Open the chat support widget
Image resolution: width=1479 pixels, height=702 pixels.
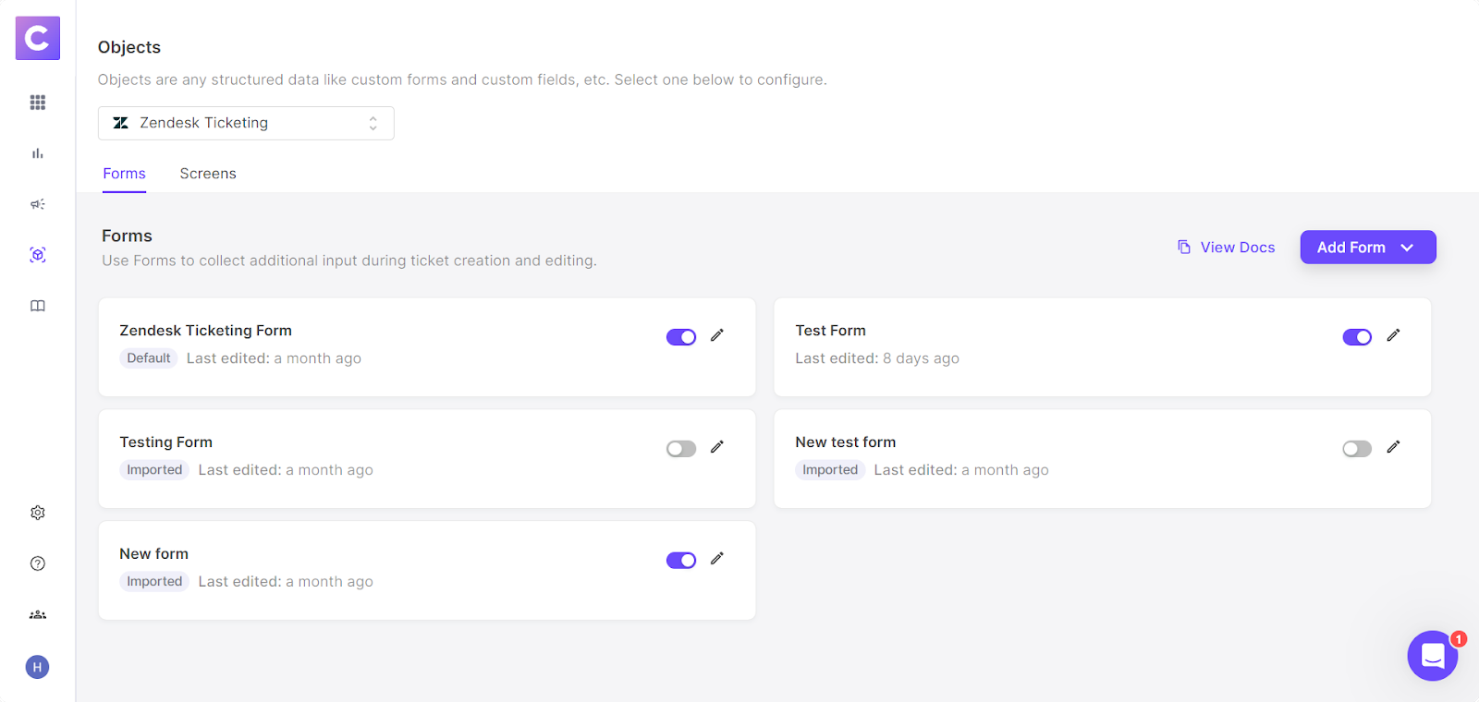1432,656
